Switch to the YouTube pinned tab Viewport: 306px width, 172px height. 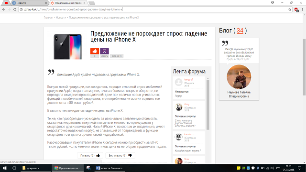(x=6, y=3)
